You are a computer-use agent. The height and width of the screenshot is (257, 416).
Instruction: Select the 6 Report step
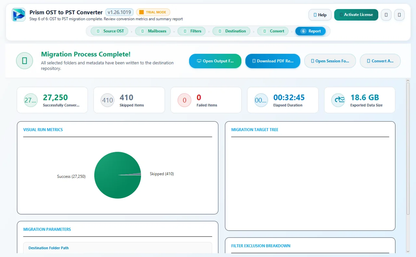click(x=310, y=31)
